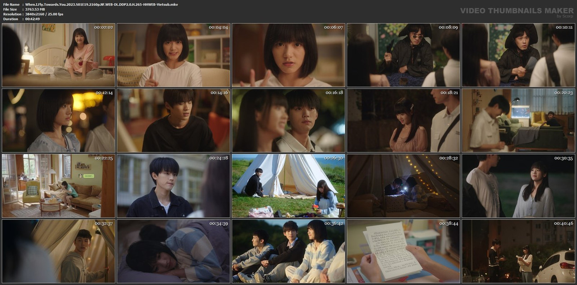Click the Resolution label

[11, 14]
